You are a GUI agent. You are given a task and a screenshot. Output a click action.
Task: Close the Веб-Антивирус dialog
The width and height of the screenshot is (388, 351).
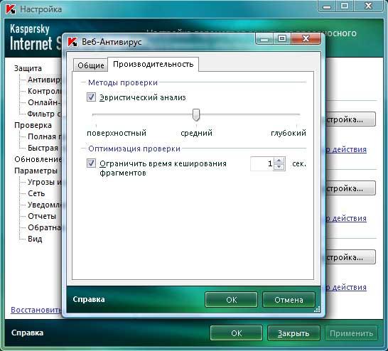[306, 38]
